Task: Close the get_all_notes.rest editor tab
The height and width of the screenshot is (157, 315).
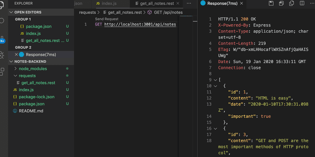Action: click(178, 4)
